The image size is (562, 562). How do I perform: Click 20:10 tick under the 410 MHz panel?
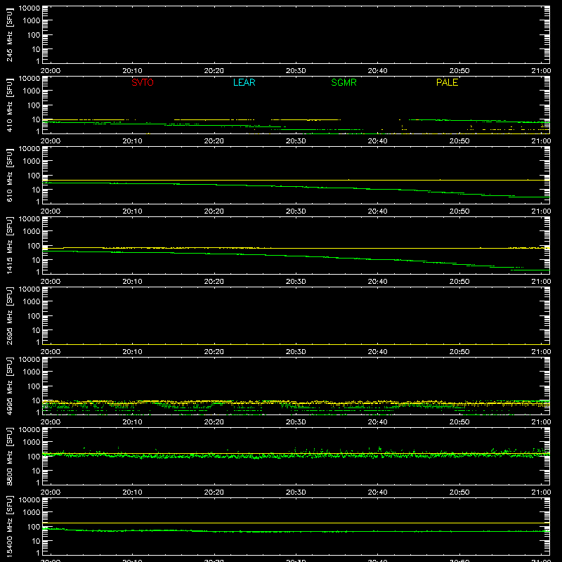tap(132, 141)
